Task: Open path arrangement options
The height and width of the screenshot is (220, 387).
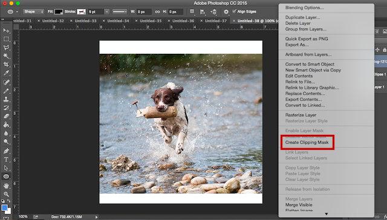Action: pyautogui.click(x=213, y=11)
